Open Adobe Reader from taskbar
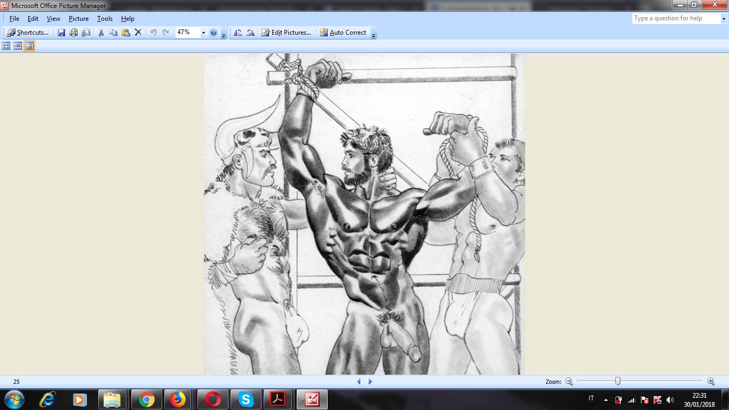 point(278,399)
